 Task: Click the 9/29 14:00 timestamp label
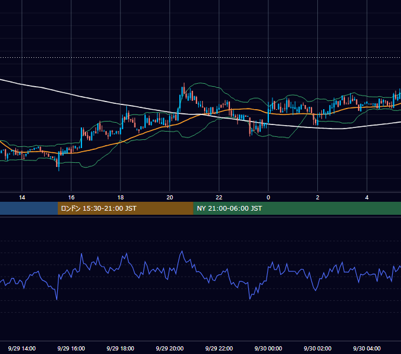pyautogui.click(x=22, y=348)
